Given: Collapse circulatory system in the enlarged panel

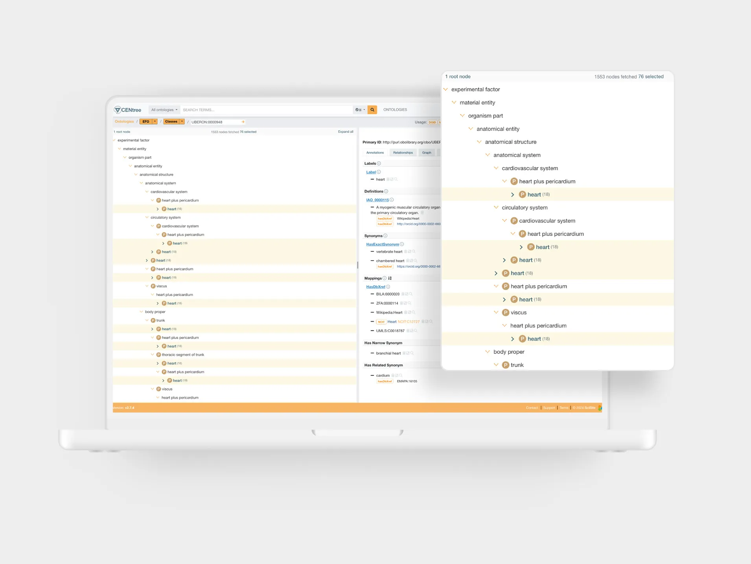Looking at the screenshot, I should [496, 207].
